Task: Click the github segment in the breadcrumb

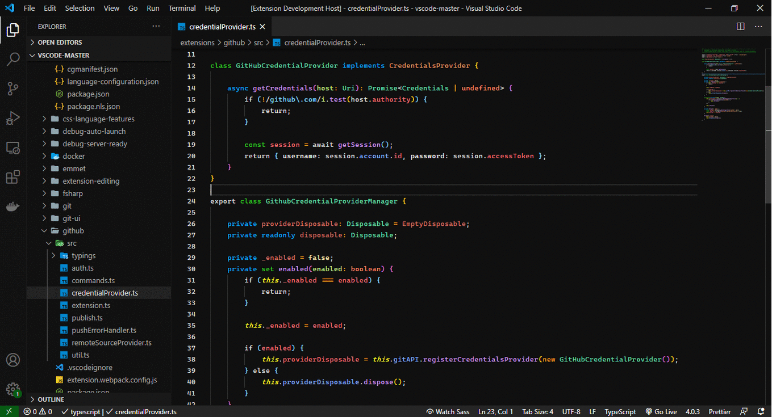Action: (234, 43)
